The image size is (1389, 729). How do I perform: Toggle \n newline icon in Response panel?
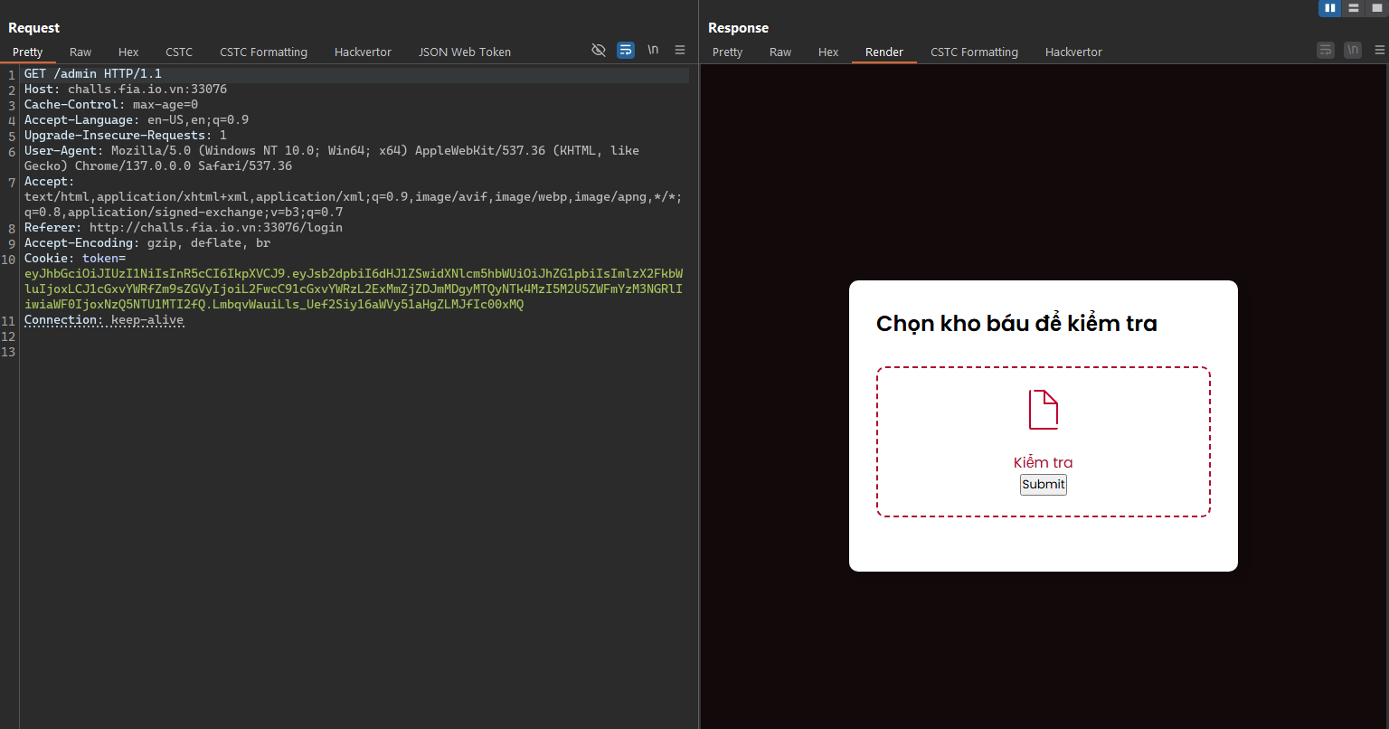[x=1353, y=50]
